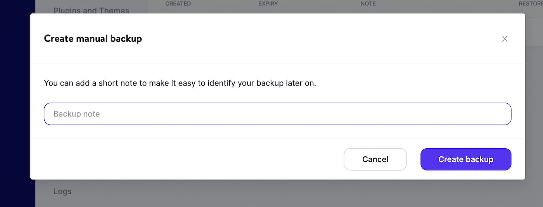Click the empty footer area left of Cancel
The width and height of the screenshot is (543, 207).
(x=186, y=159)
